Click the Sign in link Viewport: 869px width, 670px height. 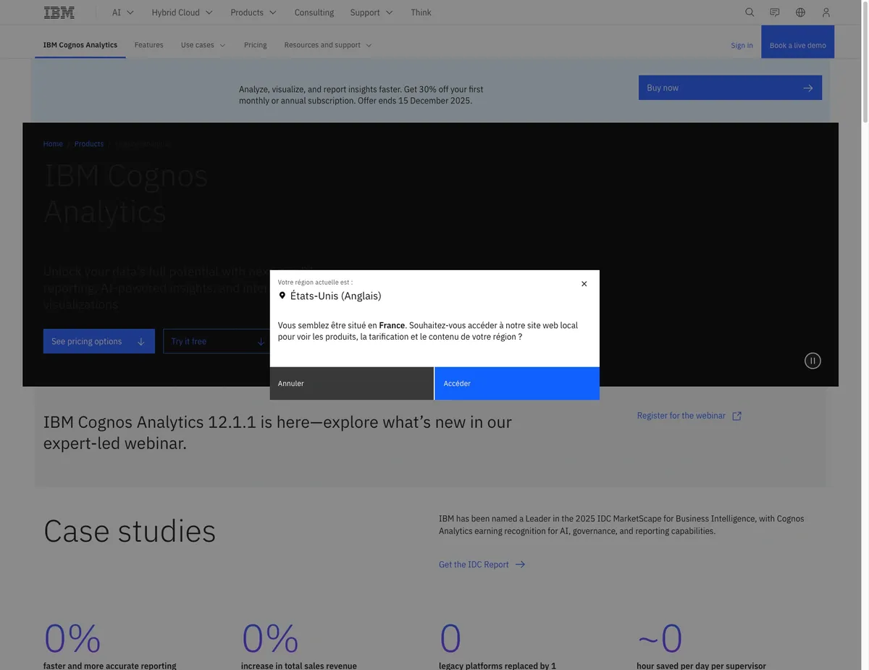[742, 45]
